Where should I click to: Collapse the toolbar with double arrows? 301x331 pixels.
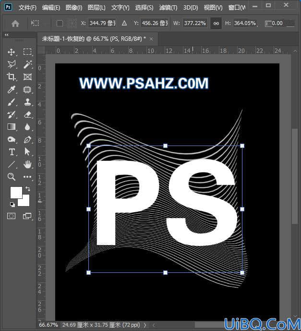7,35
